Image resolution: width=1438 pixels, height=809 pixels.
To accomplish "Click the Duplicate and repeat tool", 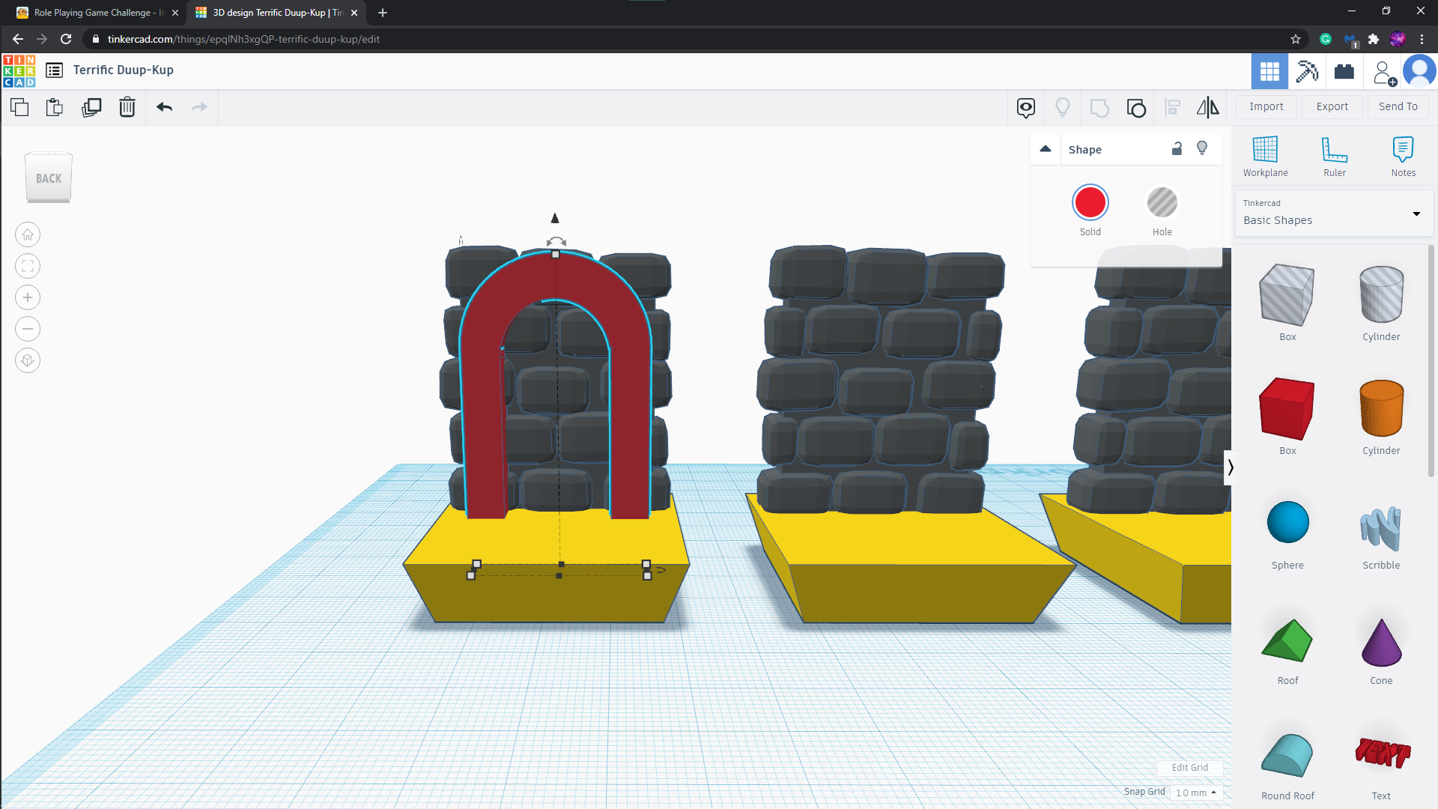I will click(91, 107).
